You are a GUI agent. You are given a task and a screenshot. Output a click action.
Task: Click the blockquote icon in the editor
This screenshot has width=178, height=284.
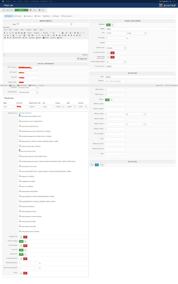(x=77, y=35)
